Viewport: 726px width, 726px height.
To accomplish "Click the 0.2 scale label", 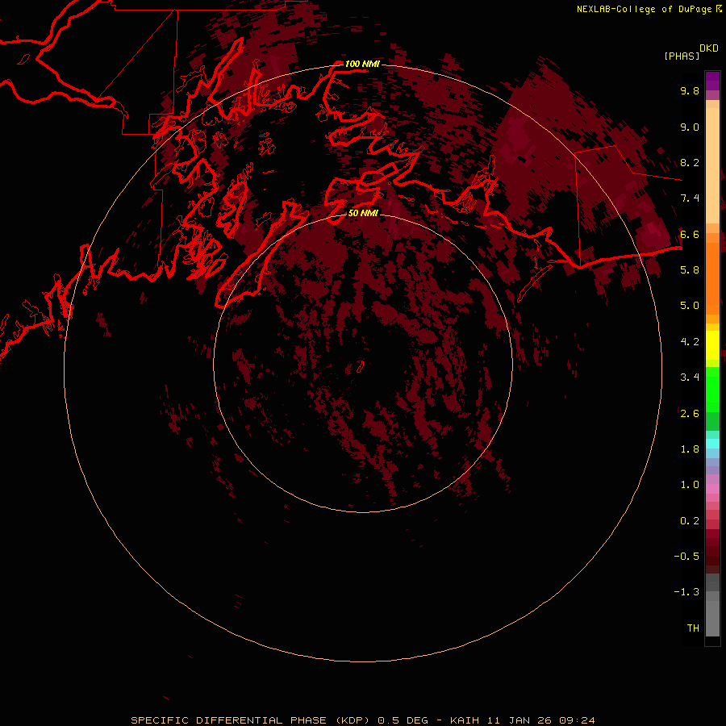I will pyautogui.click(x=690, y=521).
